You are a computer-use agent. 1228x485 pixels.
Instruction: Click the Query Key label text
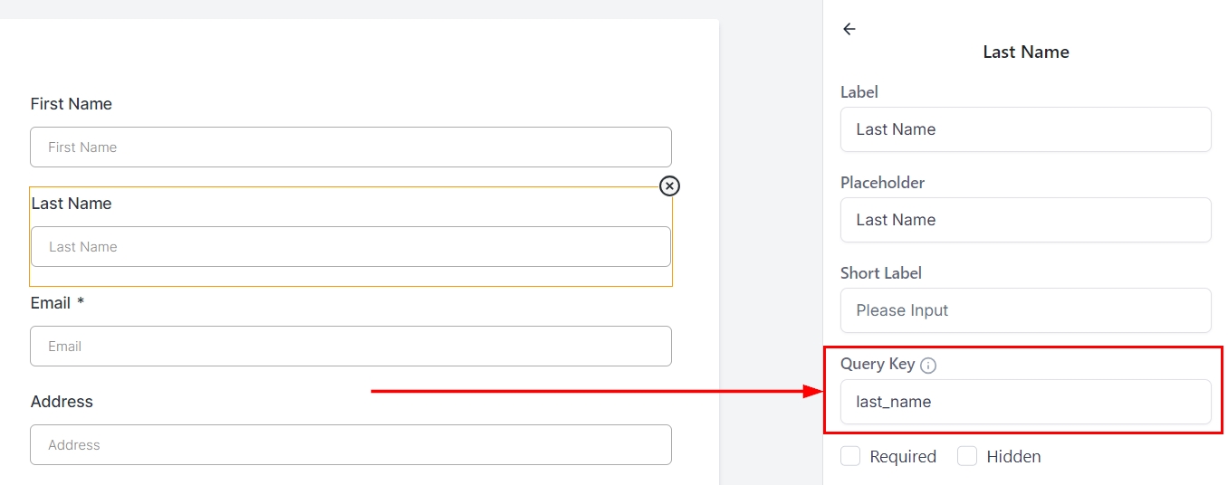click(x=877, y=364)
